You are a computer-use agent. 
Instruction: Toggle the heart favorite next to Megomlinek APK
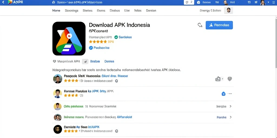(54, 61)
